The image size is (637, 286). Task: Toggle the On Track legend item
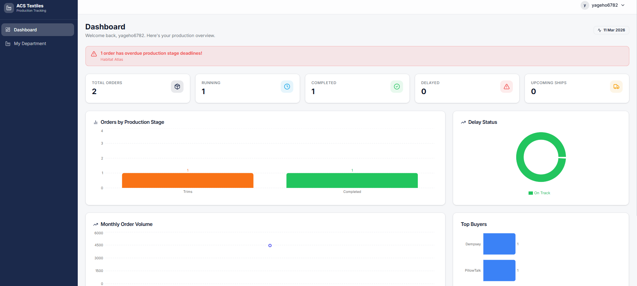(x=539, y=193)
